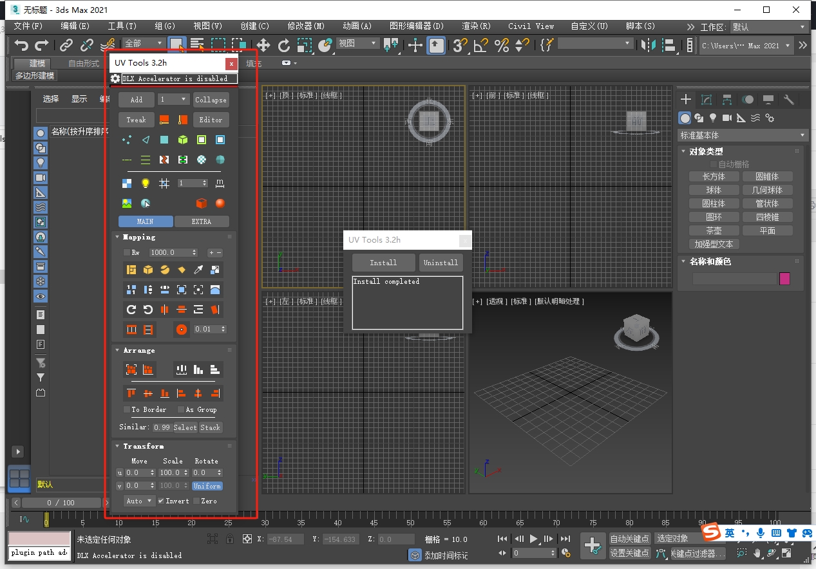816x569 pixels.
Task: Select the checker pattern icon in UV Tools
Action: [126, 183]
